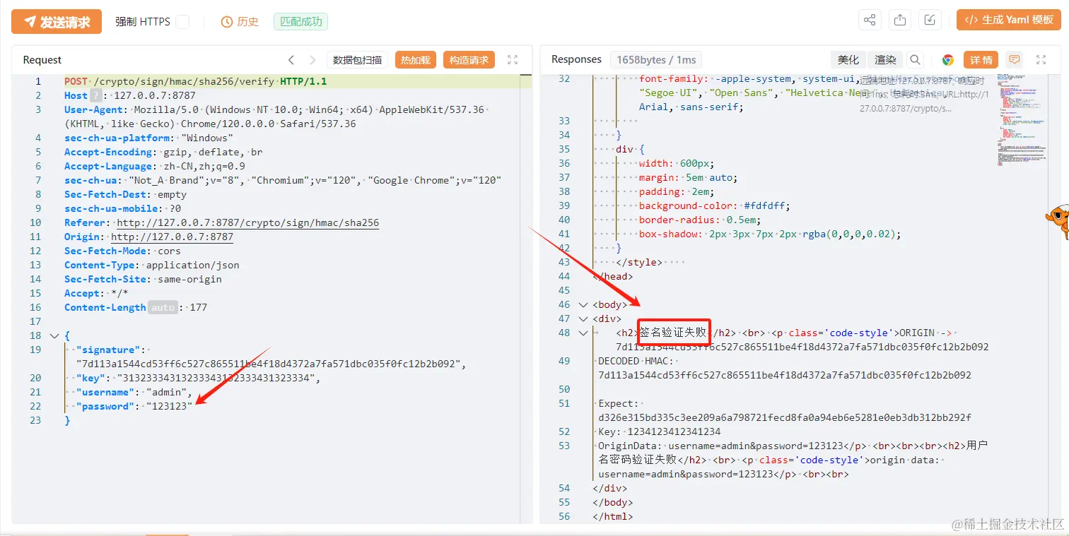This screenshot has width=1069, height=536.
Task: Click the 热加载 hot reload button
Action: point(416,60)
